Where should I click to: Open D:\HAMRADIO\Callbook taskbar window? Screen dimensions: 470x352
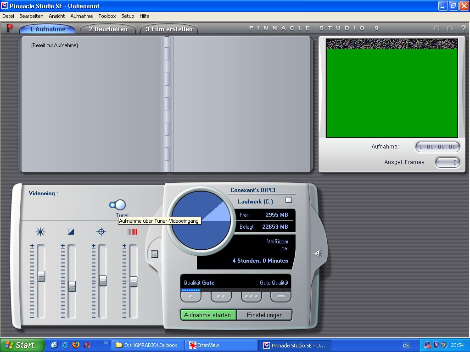click(x=147, y=345)
